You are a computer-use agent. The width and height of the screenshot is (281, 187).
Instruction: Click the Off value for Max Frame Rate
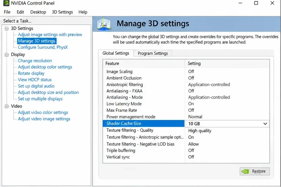[191, 110]
